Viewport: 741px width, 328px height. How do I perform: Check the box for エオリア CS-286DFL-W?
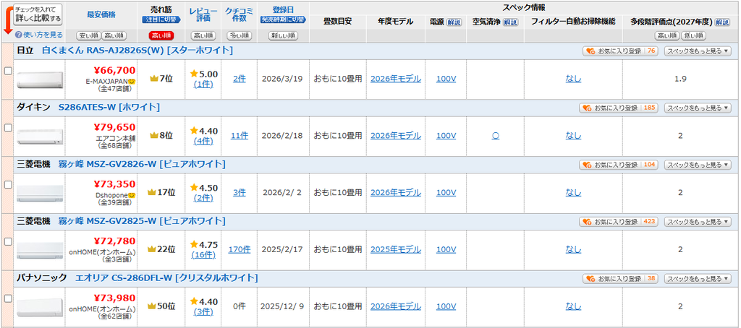coord(7,298)
